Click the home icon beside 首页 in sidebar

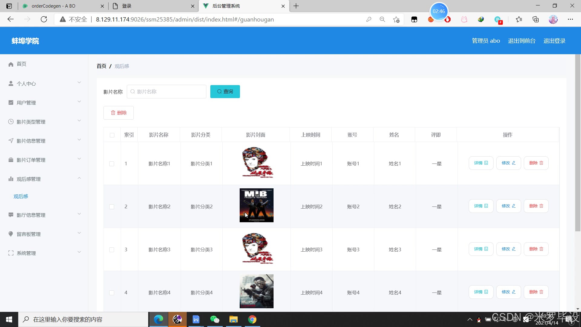point(11,64)
